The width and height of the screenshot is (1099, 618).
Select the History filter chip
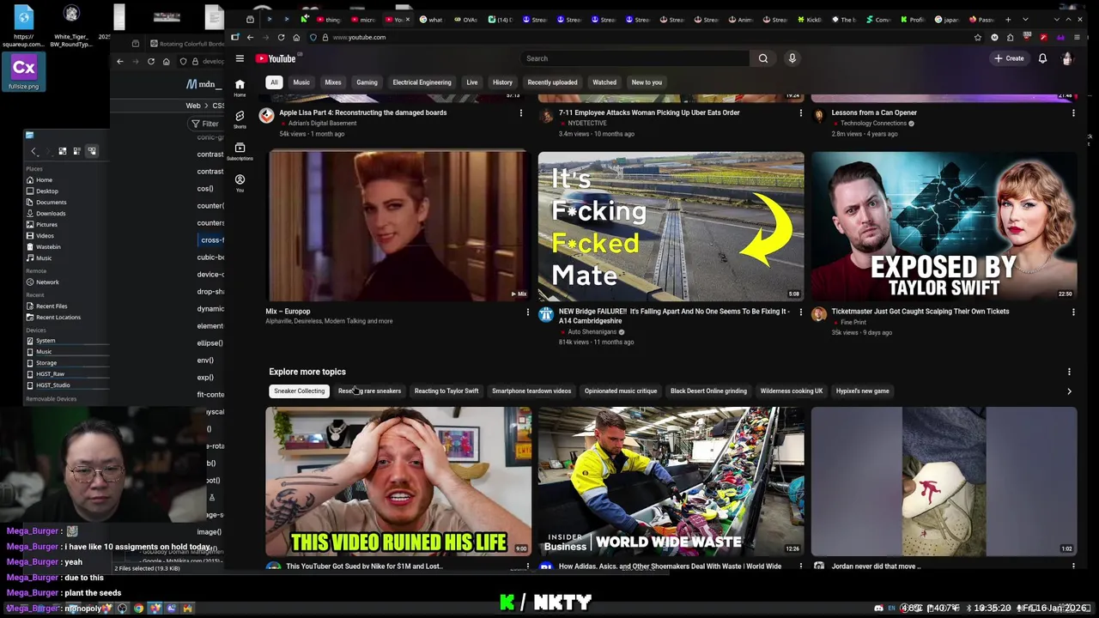click(x=502, y=82)
